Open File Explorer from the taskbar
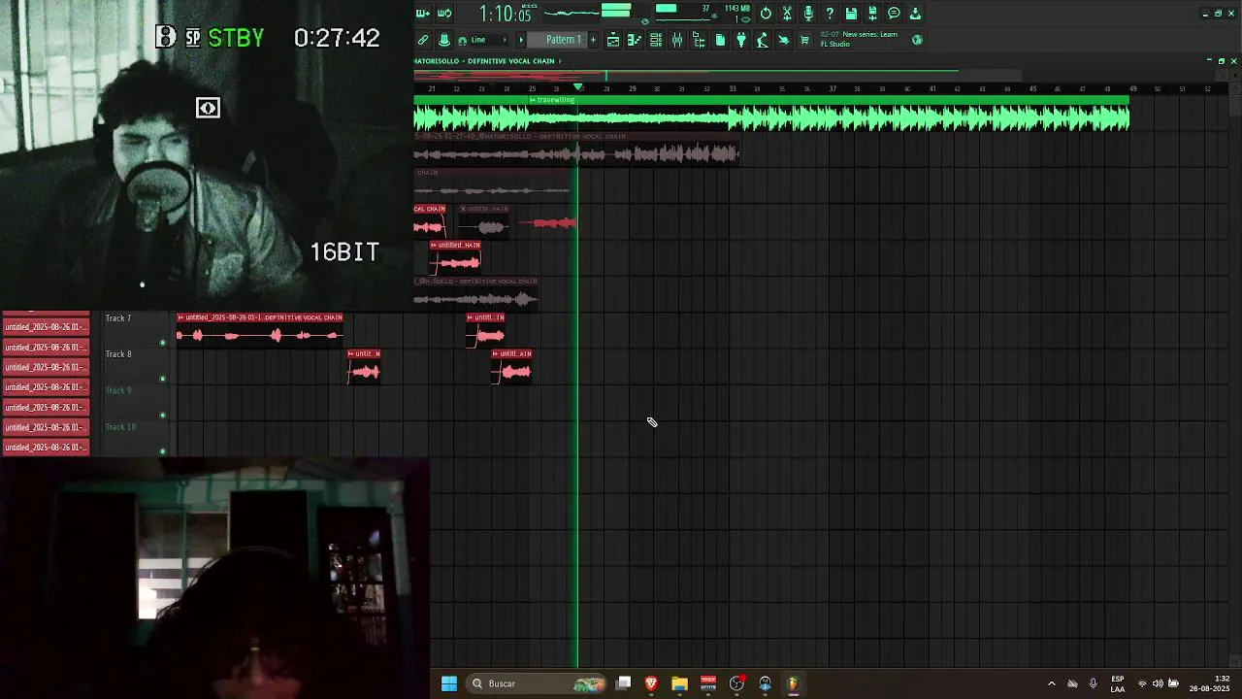 pos(679,683)
